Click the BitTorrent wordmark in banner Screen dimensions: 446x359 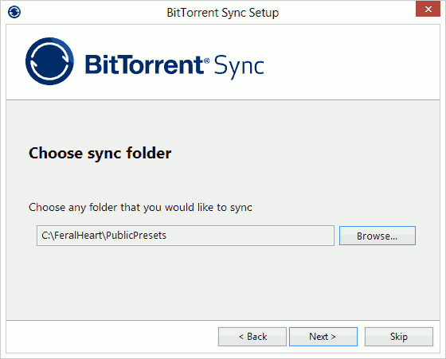[144, 64]
